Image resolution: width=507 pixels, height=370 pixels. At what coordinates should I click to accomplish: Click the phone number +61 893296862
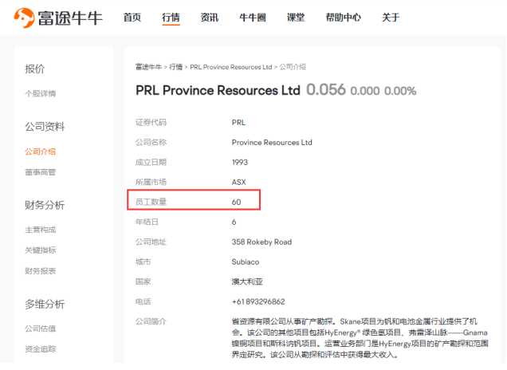(258, 301)
